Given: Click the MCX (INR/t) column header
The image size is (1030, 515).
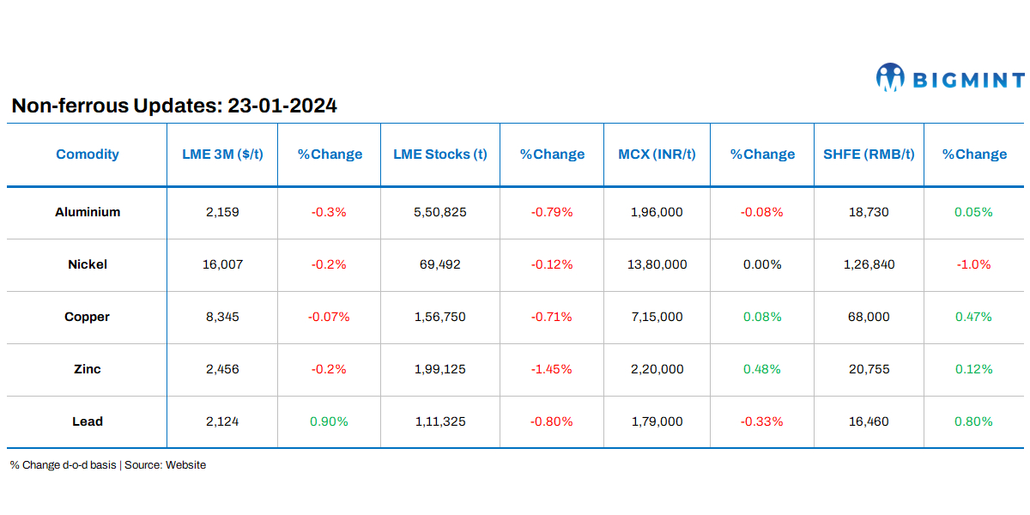Looking at the screenshot, I should coord(657,154).
